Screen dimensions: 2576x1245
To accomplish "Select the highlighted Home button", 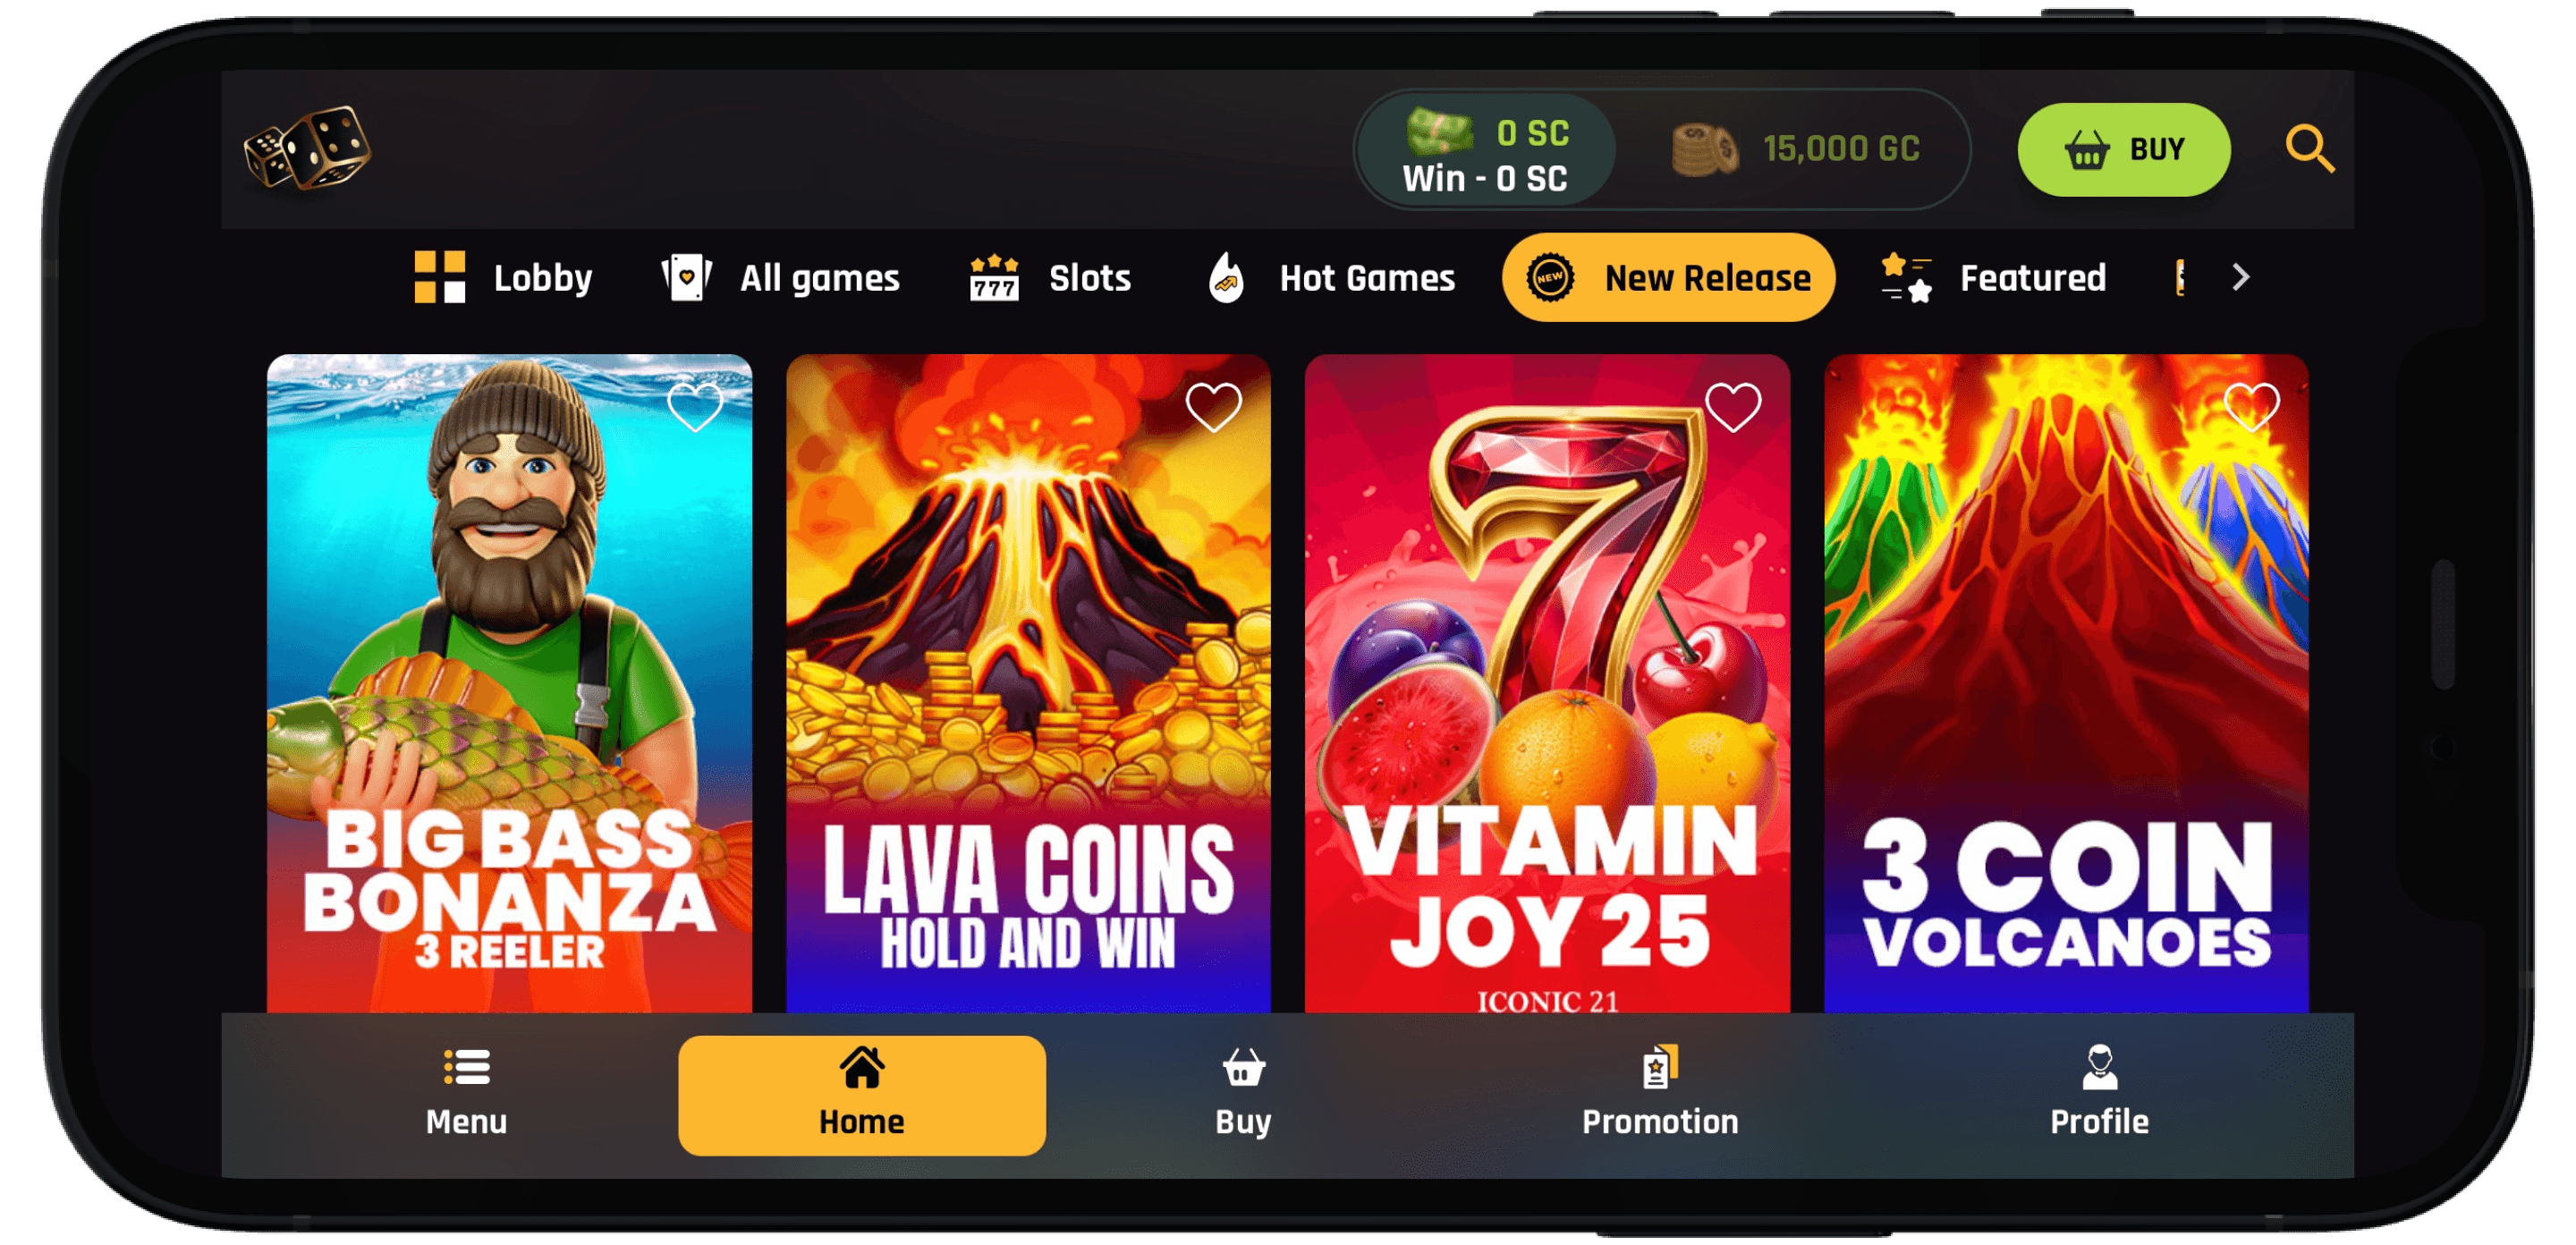I will click(861, 1095).
